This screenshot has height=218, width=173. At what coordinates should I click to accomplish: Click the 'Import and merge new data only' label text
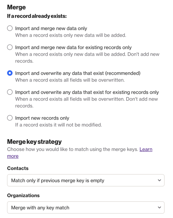[x=51, y=28]
